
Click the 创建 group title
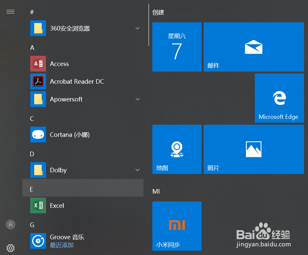click(x=158, y=12)
